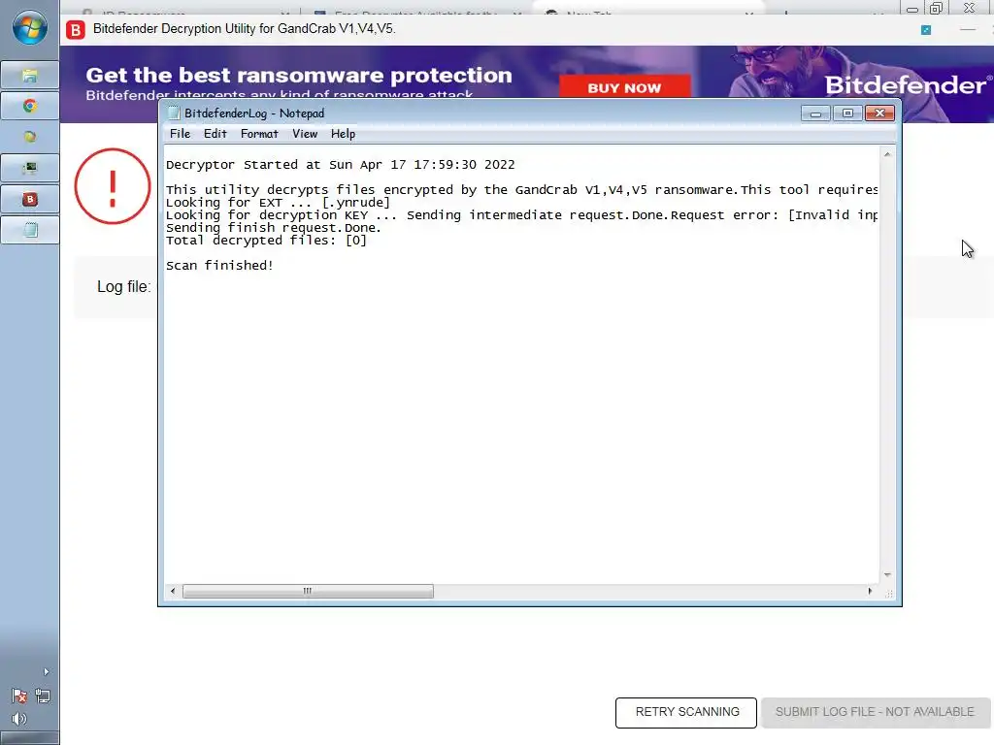Click the 'Looking for EXT ... [.ynrude]' line

pos(278,203)
